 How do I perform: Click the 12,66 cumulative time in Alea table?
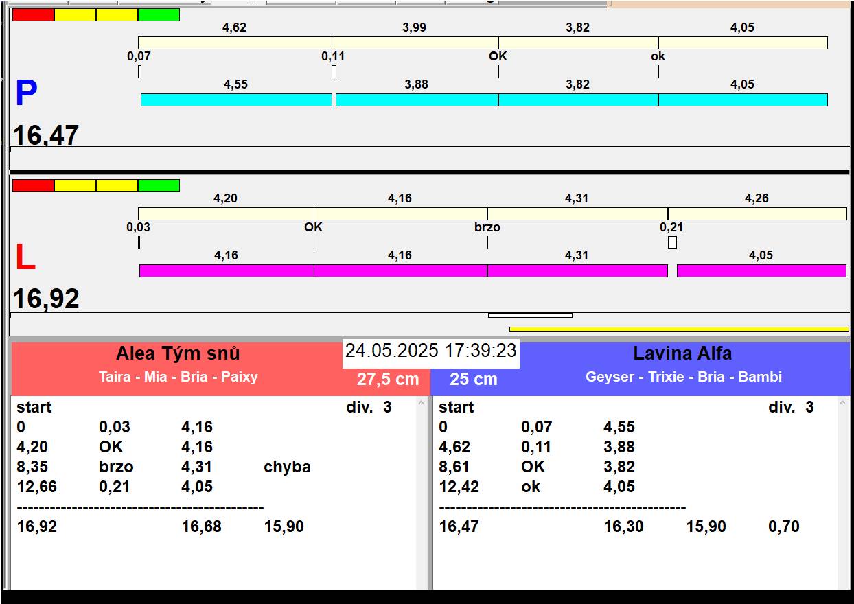[x=37, y=487]
